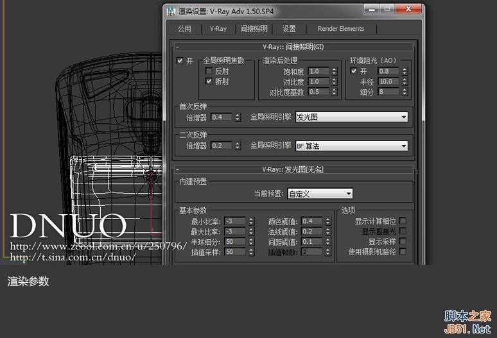The image size is (497, 338).
Task: Click the 插值采样 field
Action: click(x=236, y=252)
